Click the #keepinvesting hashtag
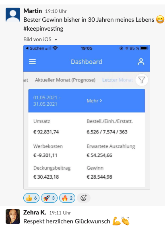Image resolution: width=165 pixels, height=227 pixels. click(43, 29)
